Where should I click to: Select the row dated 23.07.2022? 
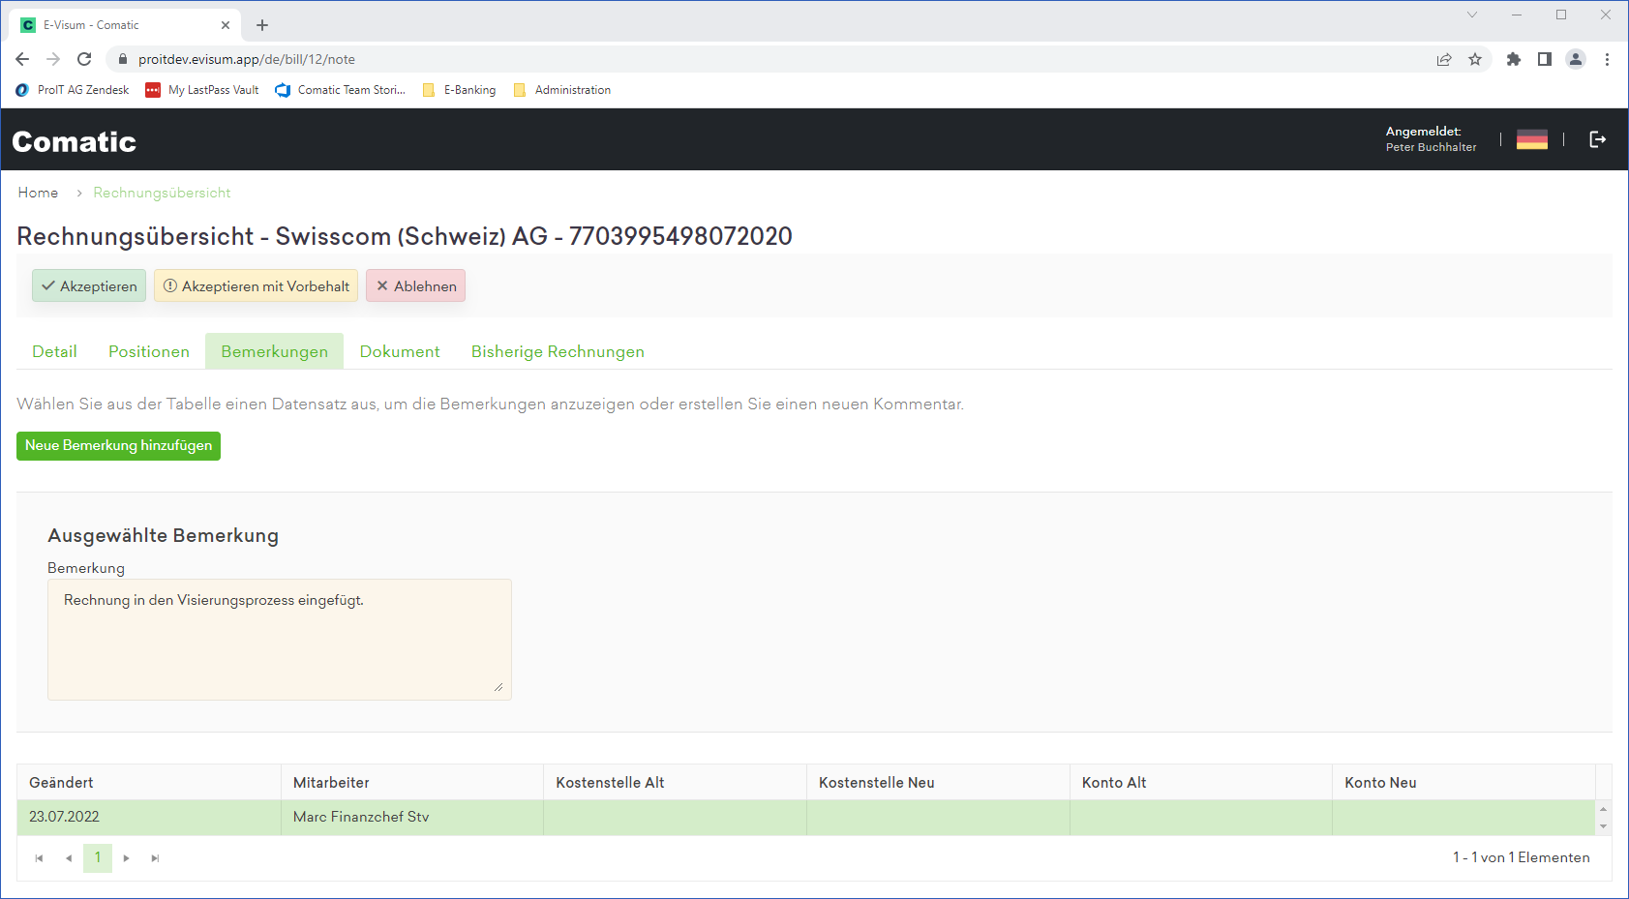tap(806, 817)
